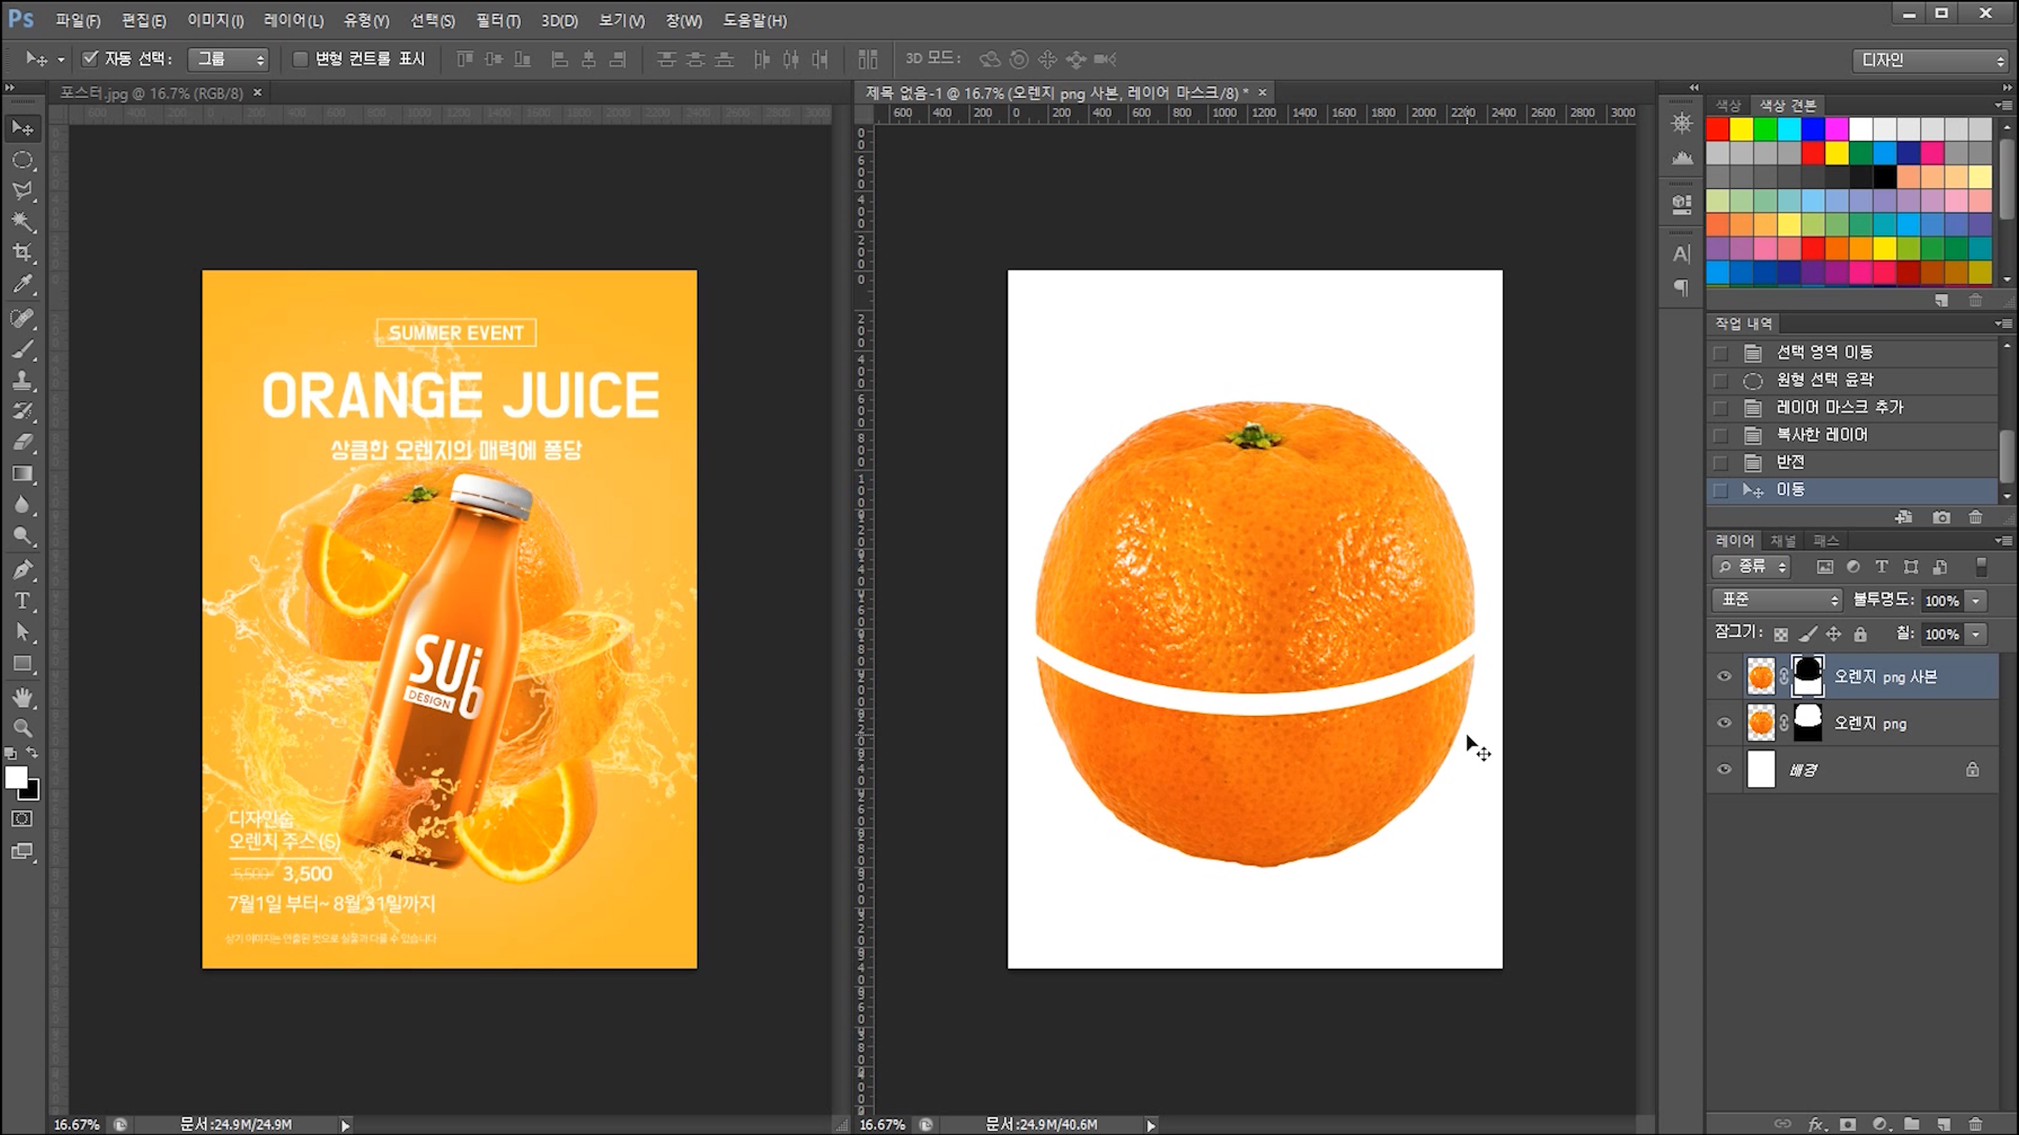Switch to the 채널 tab
This screenshot has width=2019, height=1135.
(1782, 541)
